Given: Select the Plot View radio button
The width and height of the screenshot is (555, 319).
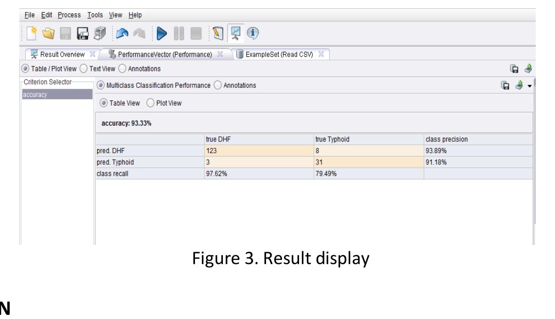Looking at the screenshot, I should [150, 103].
